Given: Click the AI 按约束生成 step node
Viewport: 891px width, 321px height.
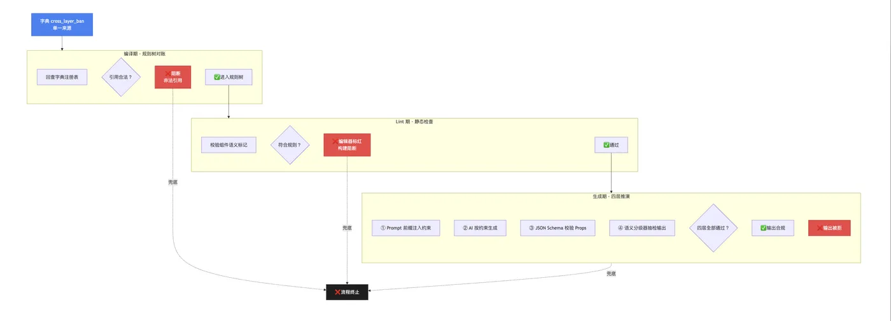Looking at the screenshot, I should pyautogui.click(x=480, y=228).
